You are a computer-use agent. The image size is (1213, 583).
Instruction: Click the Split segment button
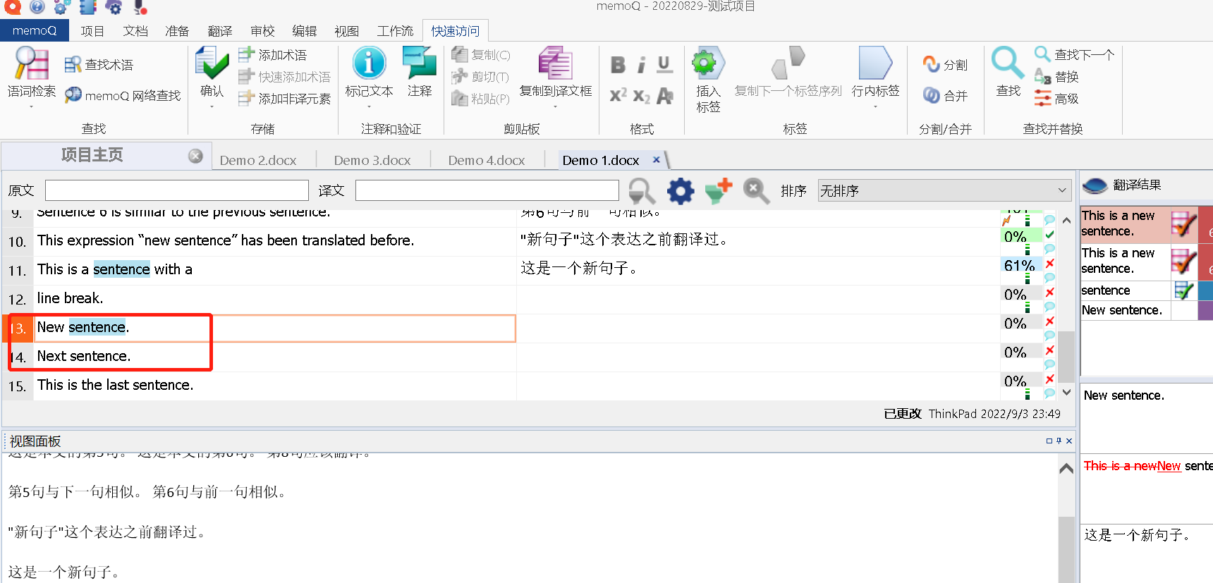click(945, 65)
